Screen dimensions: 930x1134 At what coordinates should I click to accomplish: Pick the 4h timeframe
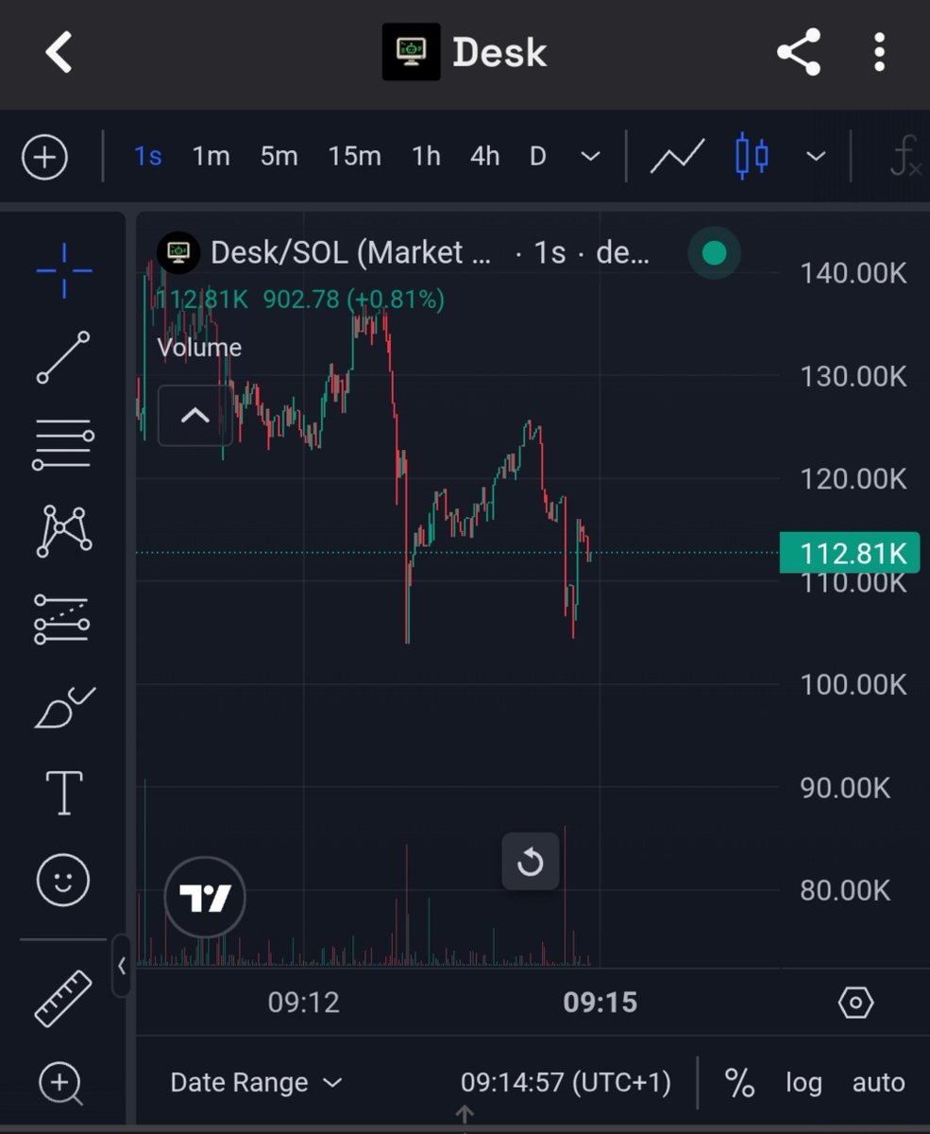coord(485,156)
